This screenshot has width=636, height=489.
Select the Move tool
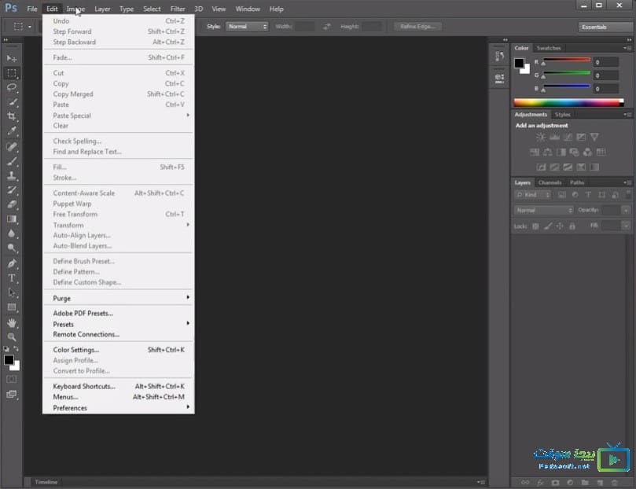click(11, 59)
